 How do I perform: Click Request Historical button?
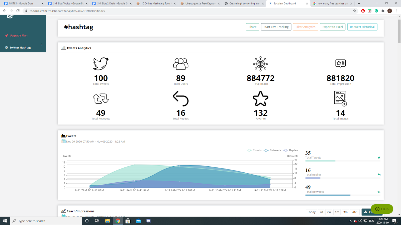pyautogui.click(x=362, y=27)
